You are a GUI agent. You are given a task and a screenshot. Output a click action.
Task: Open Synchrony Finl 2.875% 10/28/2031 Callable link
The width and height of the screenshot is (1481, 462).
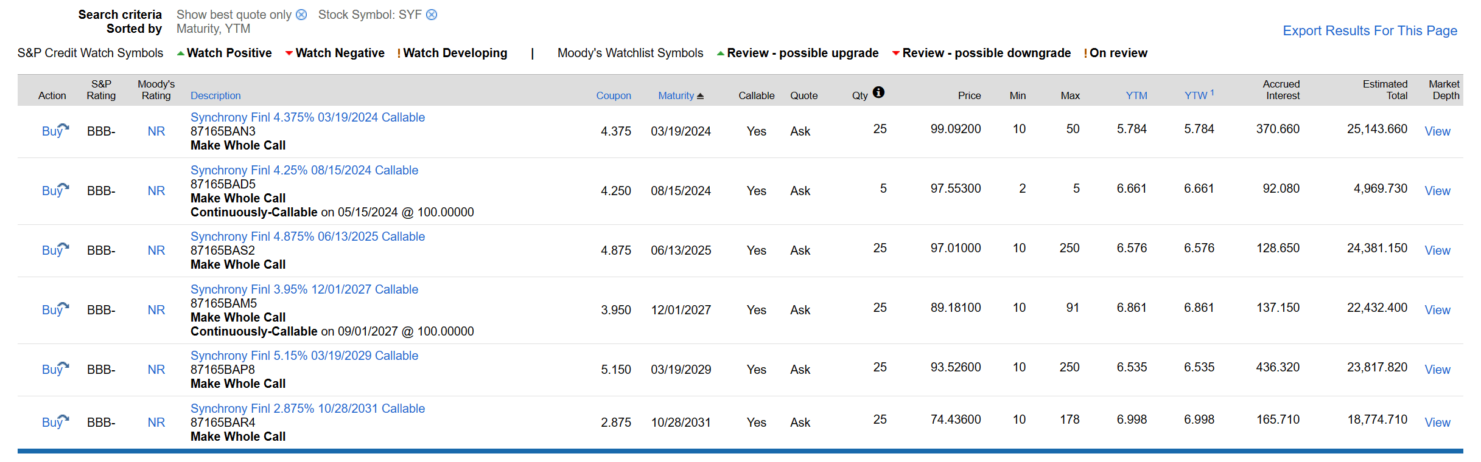[307, 409]
